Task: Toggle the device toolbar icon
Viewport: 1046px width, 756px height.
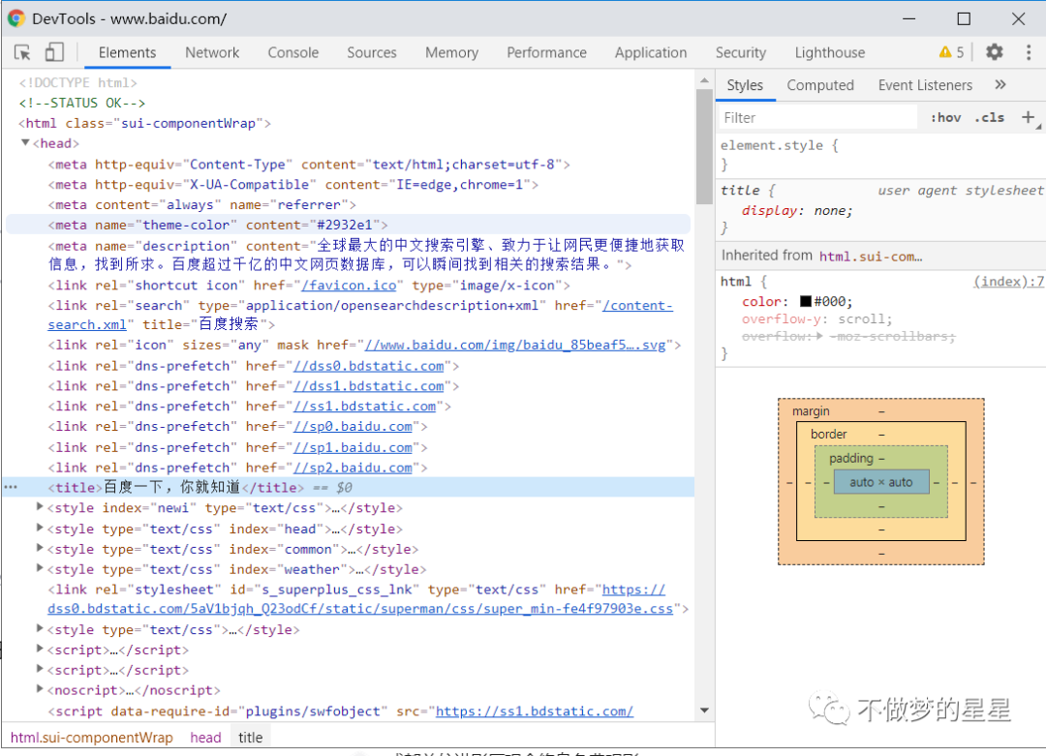Action: click(54, 52)
